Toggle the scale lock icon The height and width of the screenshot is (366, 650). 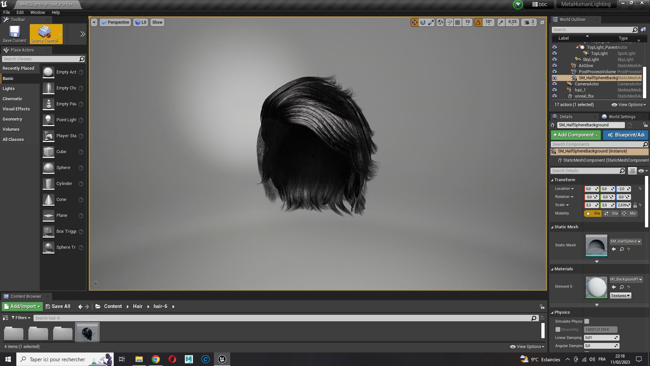(x=635, y=205)
